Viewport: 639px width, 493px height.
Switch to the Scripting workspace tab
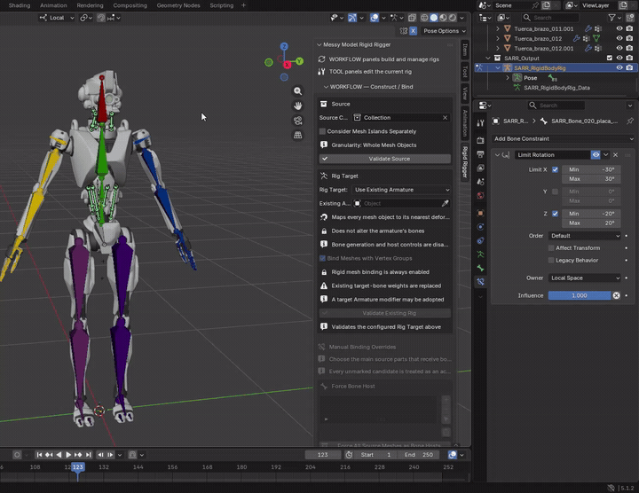pos(221,5)
